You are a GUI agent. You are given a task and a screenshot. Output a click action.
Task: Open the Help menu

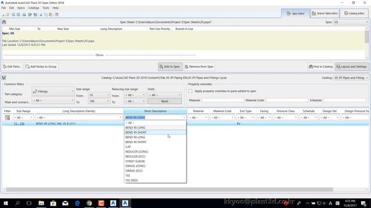[x=56, y=8]
